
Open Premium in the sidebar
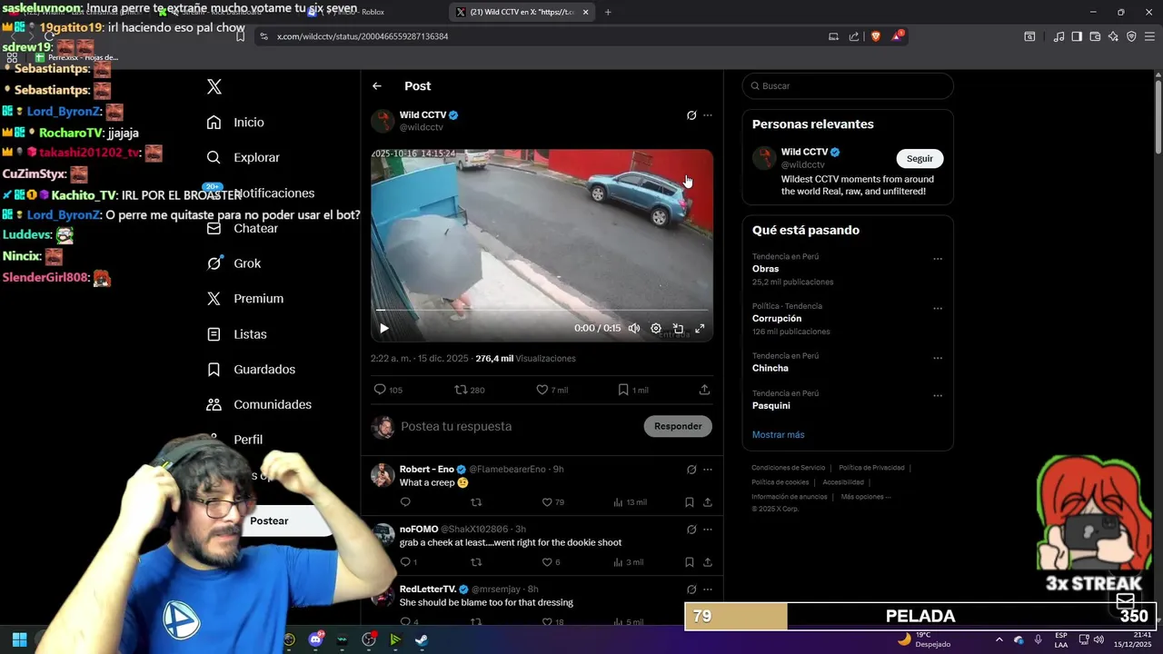pyautogui.click(x=245, y=299)
